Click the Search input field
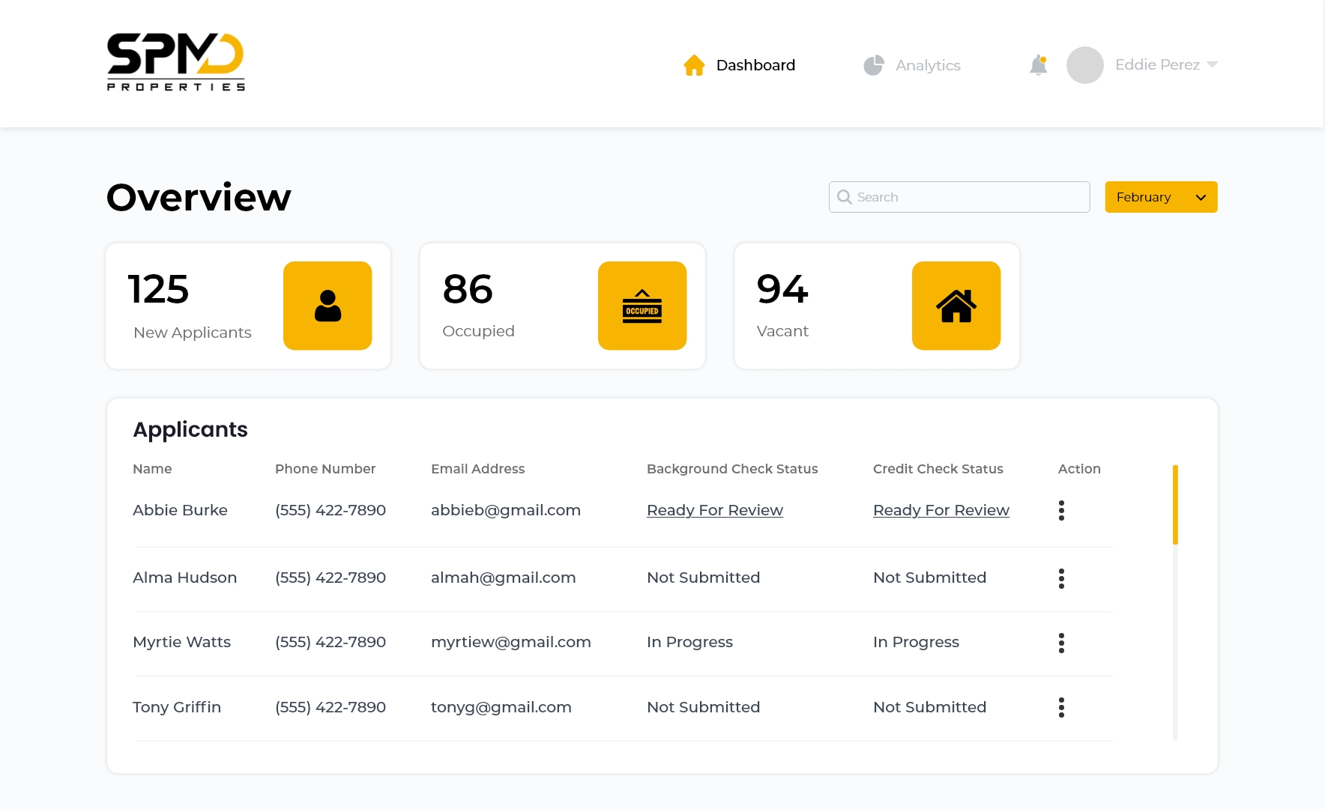Viewport: 1325px width, 809px height. point(959,197)
